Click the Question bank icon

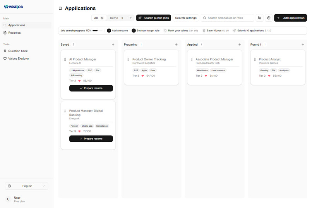click(x=5, y=51)
